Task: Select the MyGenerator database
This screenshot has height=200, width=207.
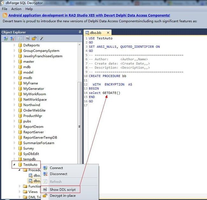Action: tap(34, 89)
